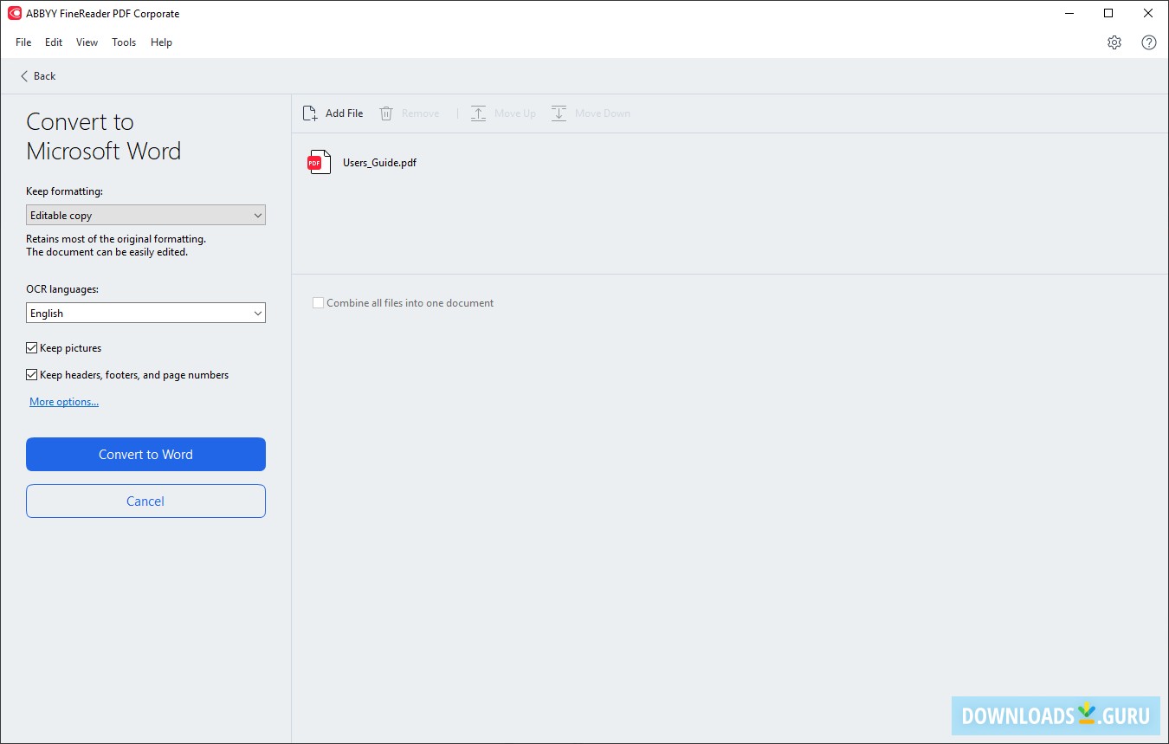Screen dimensions: 1169x744
Task: Maximize the FineReader window
Action: pyautogui.click(x=1108, y=13)
